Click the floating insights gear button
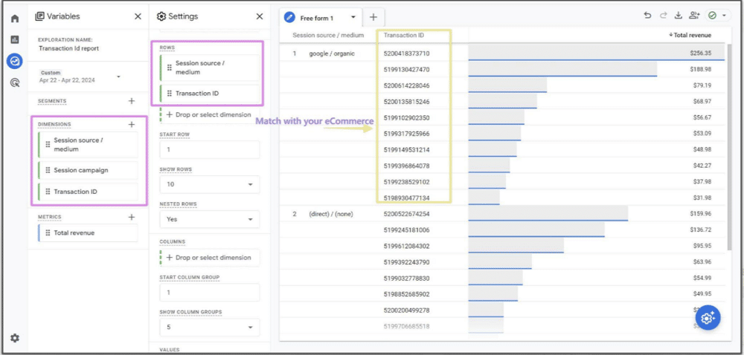Screen dimensions: 744x355 point(708,318)
